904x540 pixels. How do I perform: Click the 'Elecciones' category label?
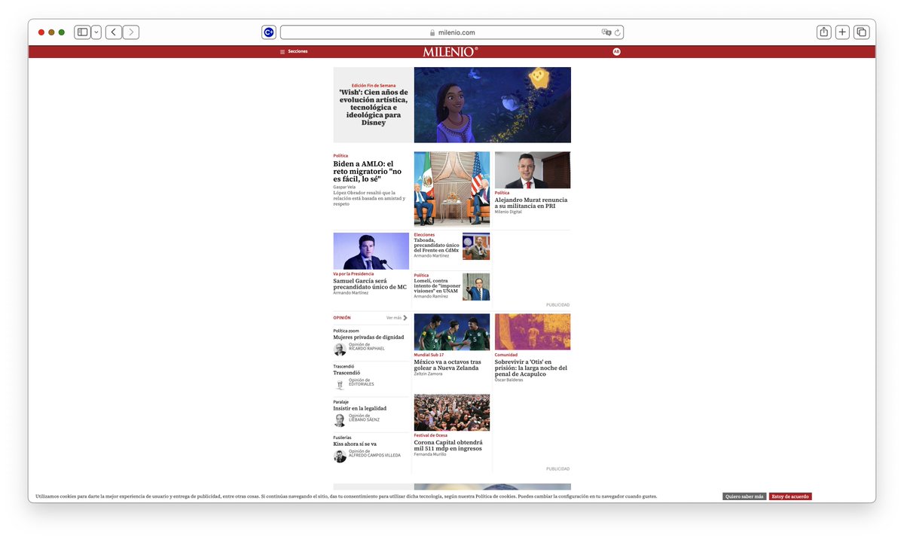click(x=424, y=235)
